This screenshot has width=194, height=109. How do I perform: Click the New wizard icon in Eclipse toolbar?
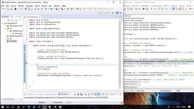[x=3, y=9]
